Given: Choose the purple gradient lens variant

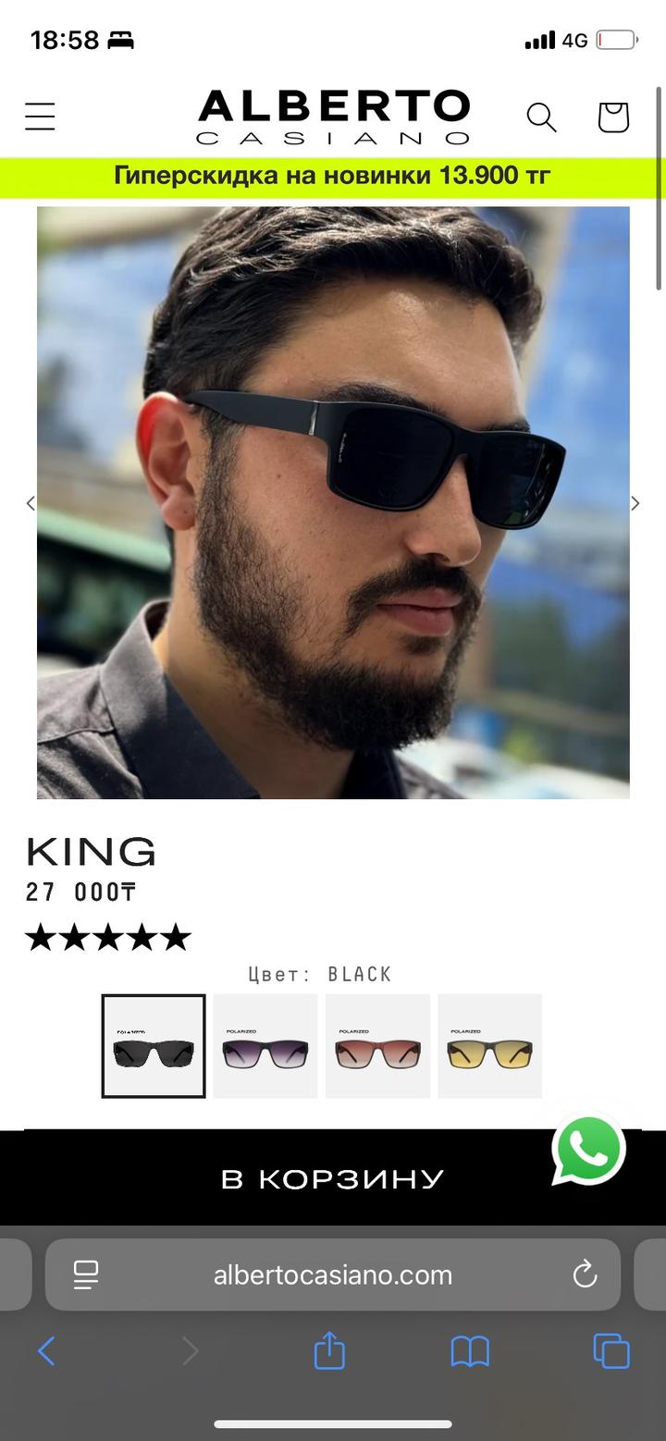Looking at the screenshot, I should pyautogui.click(x=265, y=1046).
